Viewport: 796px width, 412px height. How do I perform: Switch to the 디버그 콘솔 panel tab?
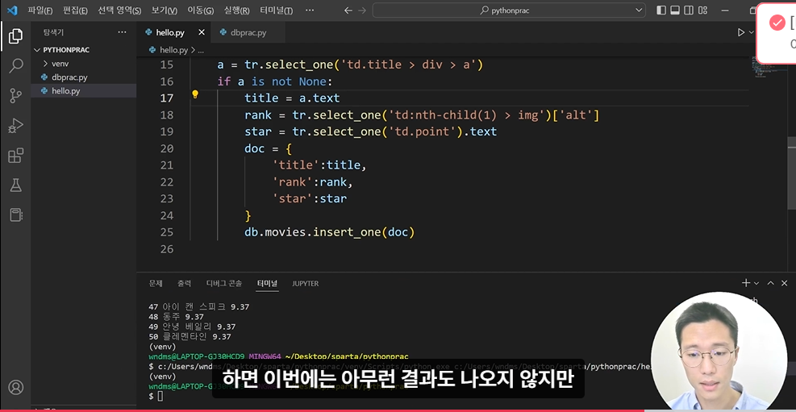[x=224, y=283]
